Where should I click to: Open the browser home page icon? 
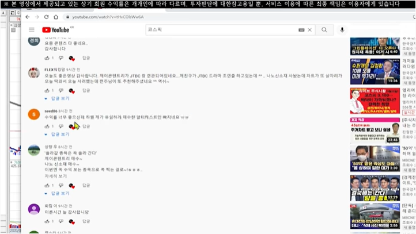pos(56,17)
